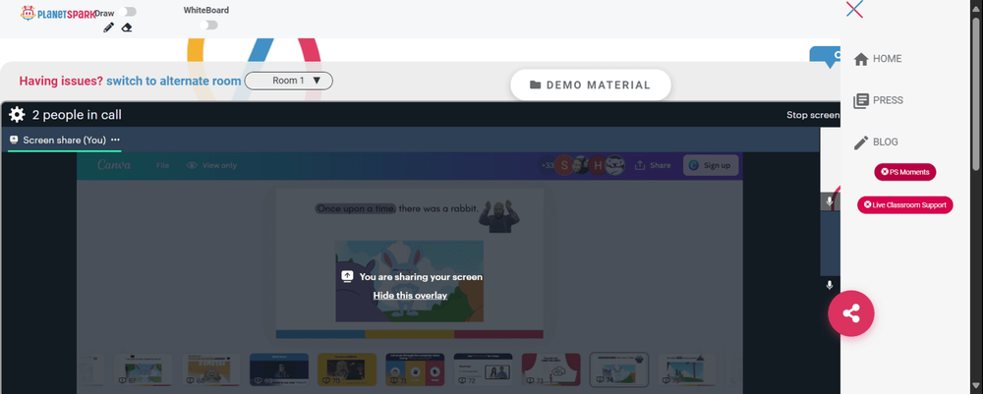The image size is (983, 394).
Task: Select the pencil draw tool
Action: 108,28
